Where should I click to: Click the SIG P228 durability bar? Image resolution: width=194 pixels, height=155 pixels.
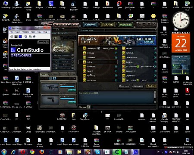(x=68, y=99)
